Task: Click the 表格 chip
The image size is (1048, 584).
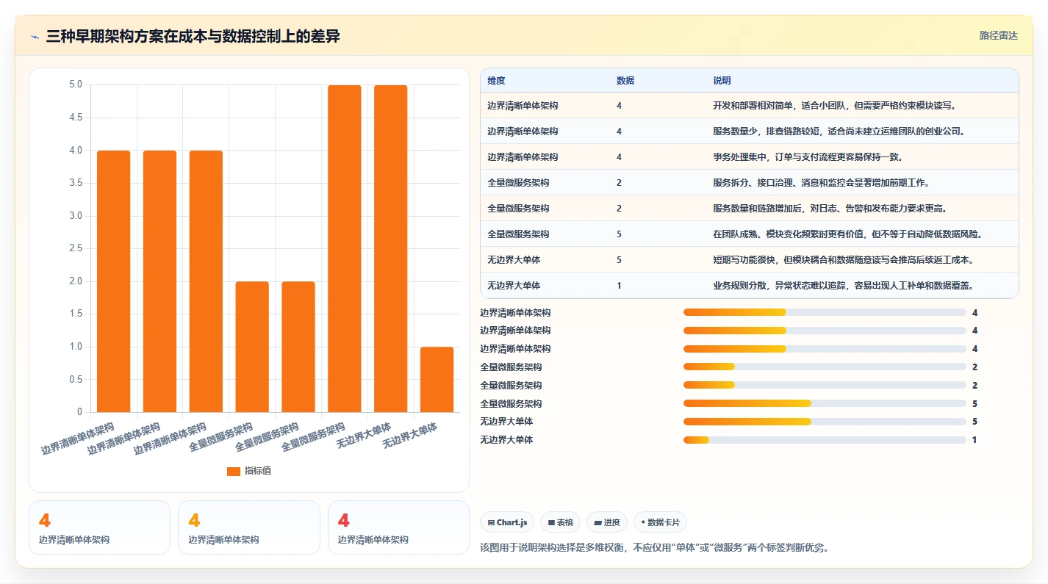Action: click(560, 522)
